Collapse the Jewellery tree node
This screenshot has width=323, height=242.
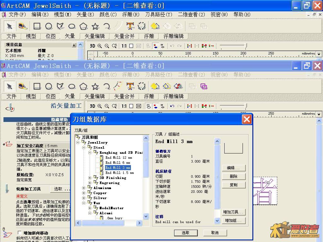(x=78, y=142)
